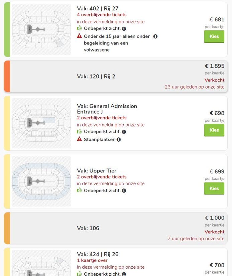The image size is (232, 276).
Task: Click info icon on Vak 424 'Onbeperkt zicht'
Action: pyautogui.click(x=124, y=274)
